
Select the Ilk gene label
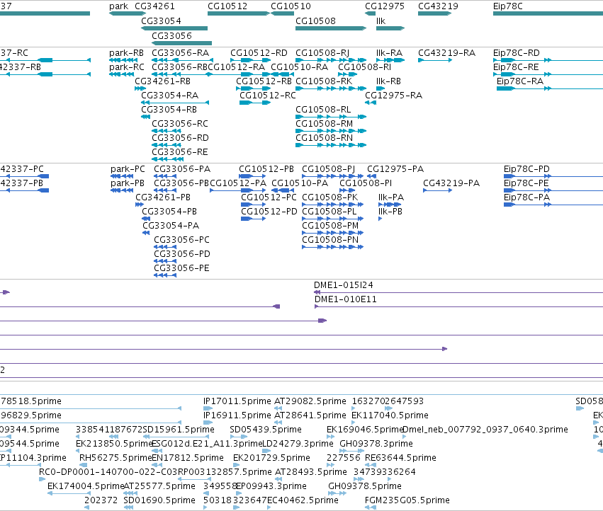click(x=381, y=21)
